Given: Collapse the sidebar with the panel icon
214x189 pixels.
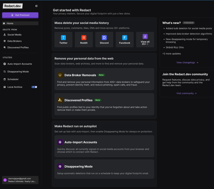Looking at the screenshot, I should tap(36, 6).
